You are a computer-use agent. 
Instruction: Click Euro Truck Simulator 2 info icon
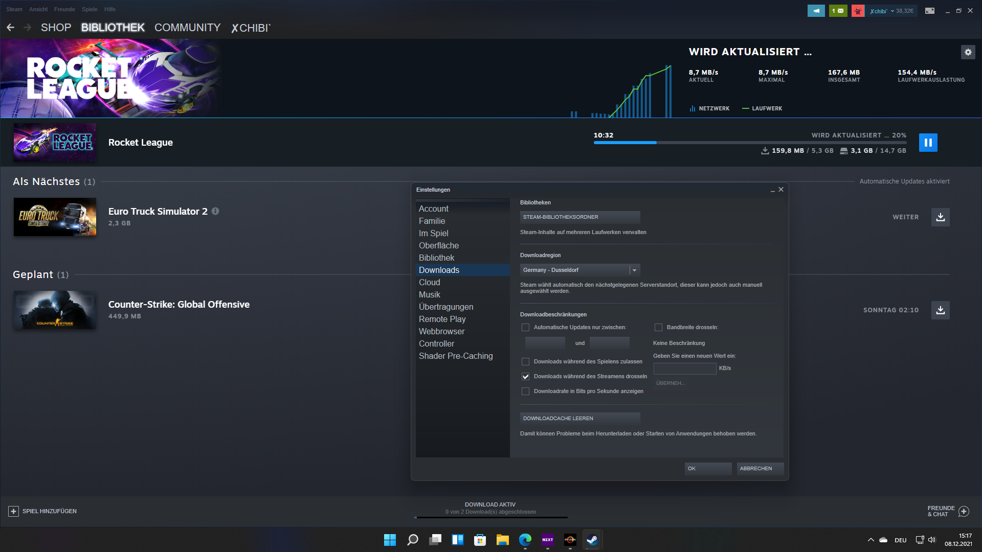coord(215,211)
